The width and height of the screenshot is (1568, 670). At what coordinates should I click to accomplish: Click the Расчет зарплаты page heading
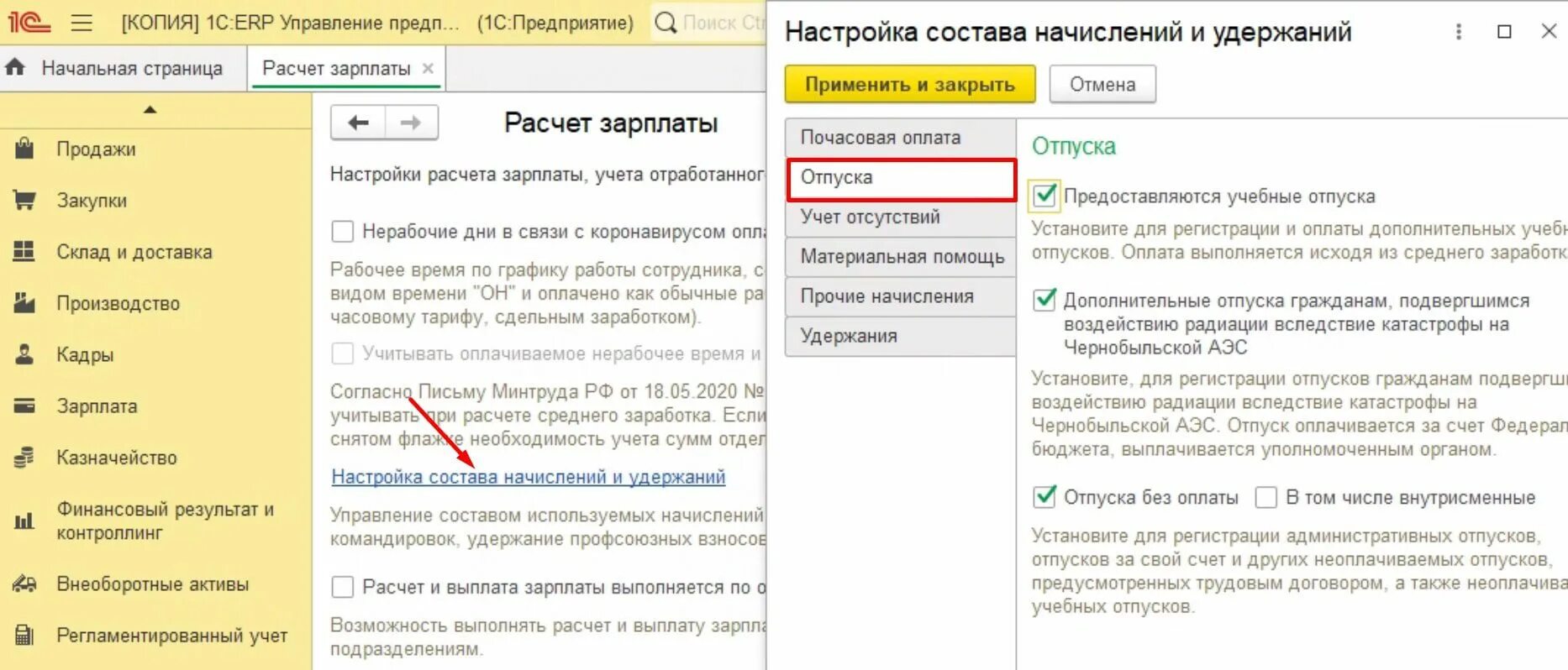(x=611, y=123)
